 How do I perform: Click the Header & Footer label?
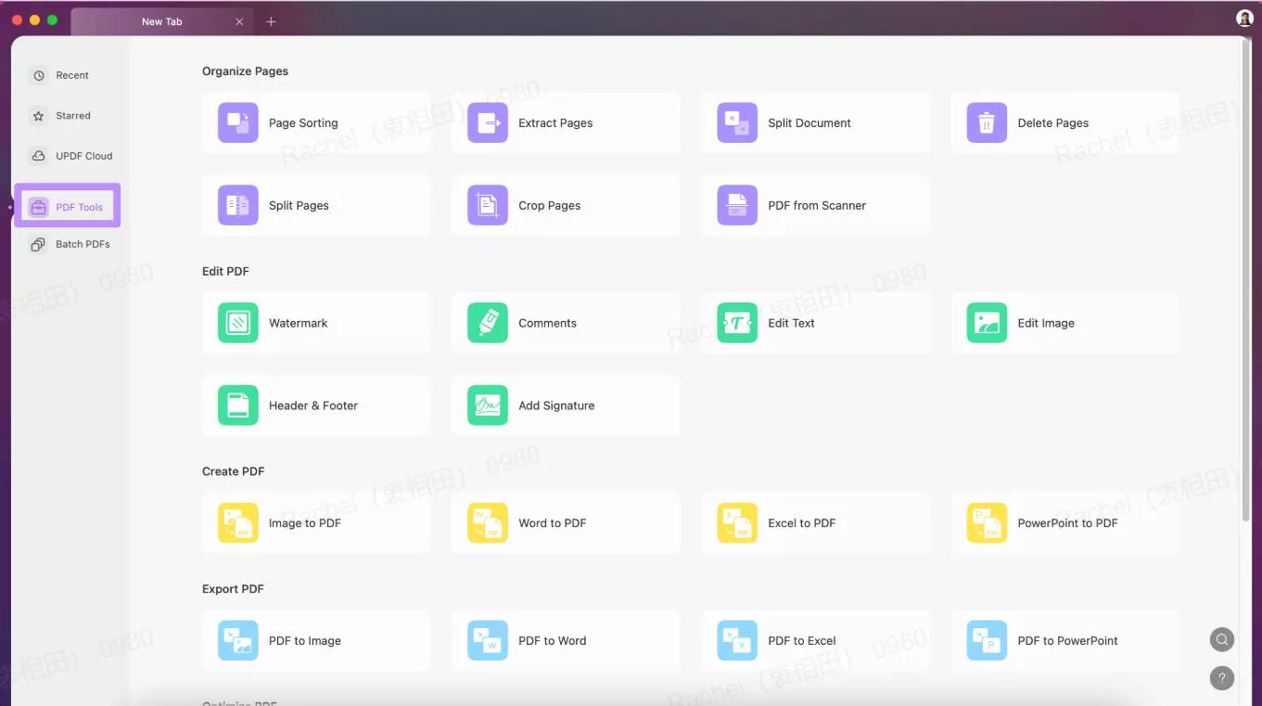(313, 406)
